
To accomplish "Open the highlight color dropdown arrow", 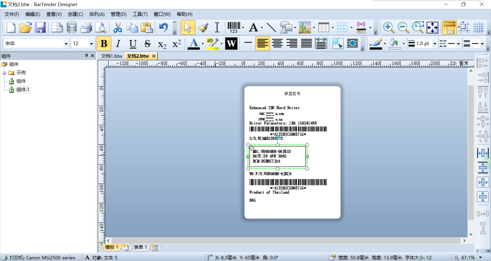I will [221, 44].
